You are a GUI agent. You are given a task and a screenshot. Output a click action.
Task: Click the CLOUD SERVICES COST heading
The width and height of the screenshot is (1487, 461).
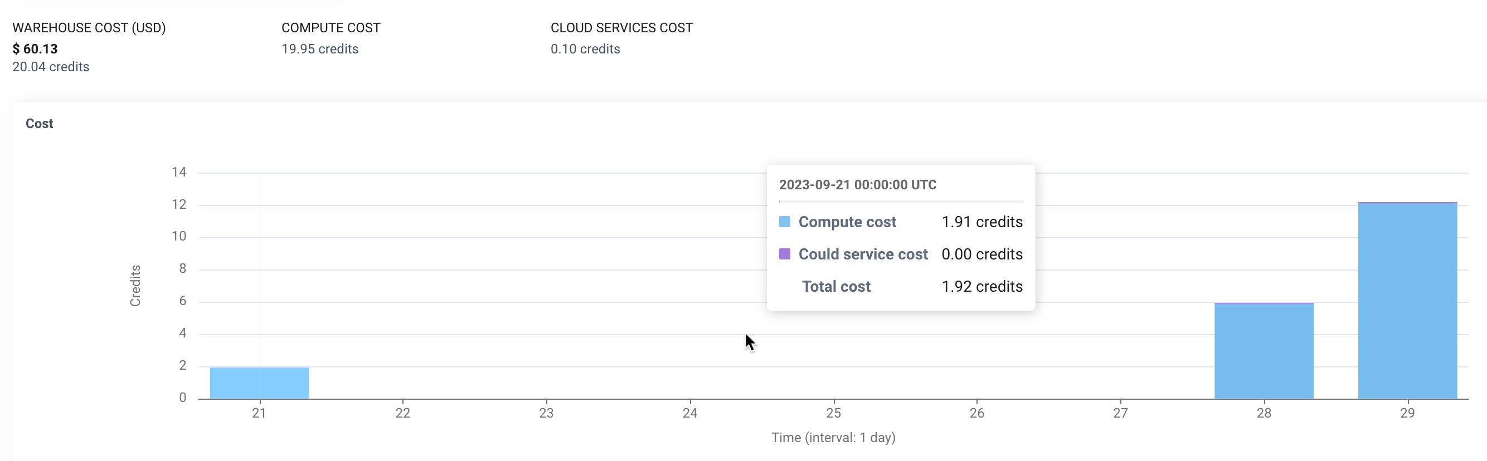(x=621, y=28)
